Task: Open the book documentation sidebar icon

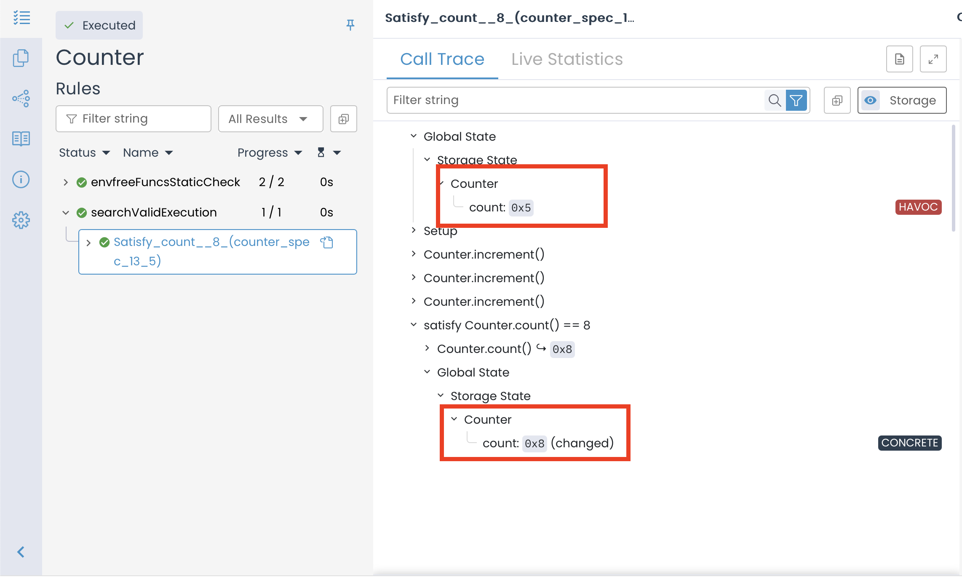Action: [x=21, y=139]
